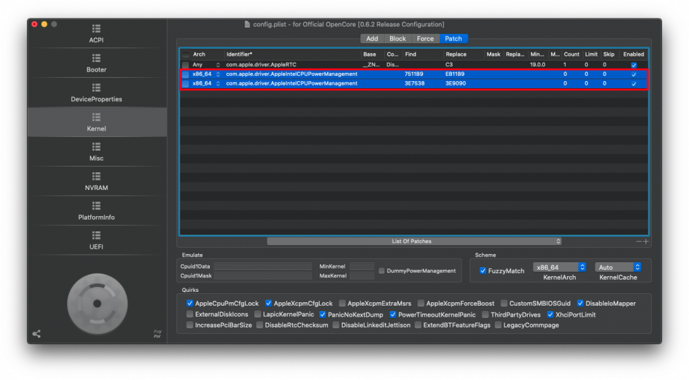The height and width of the screenshot is (380, 689).
Task: Sort table by Identifier column header
Action: pos(291,54)
